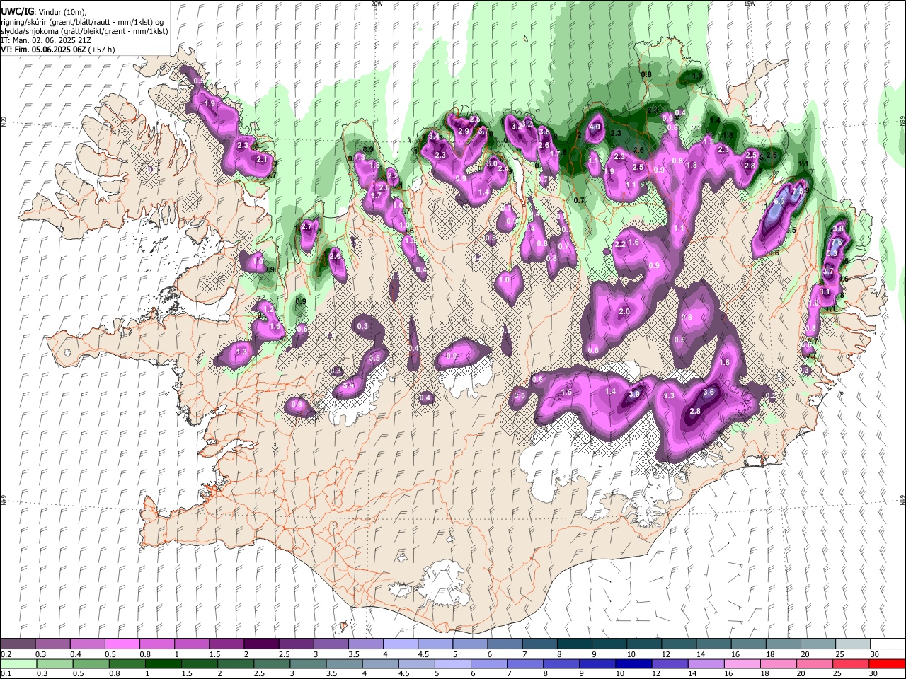Select the 'VT: Fim. 05.06.2025 06Z (+57 h)' line

tap(58, 50)
